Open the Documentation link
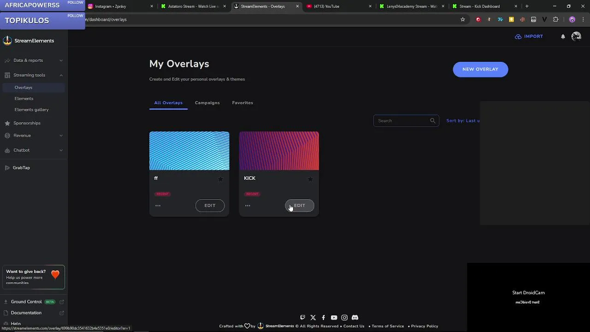Viewport: 590px width, 332px height. 33,313
